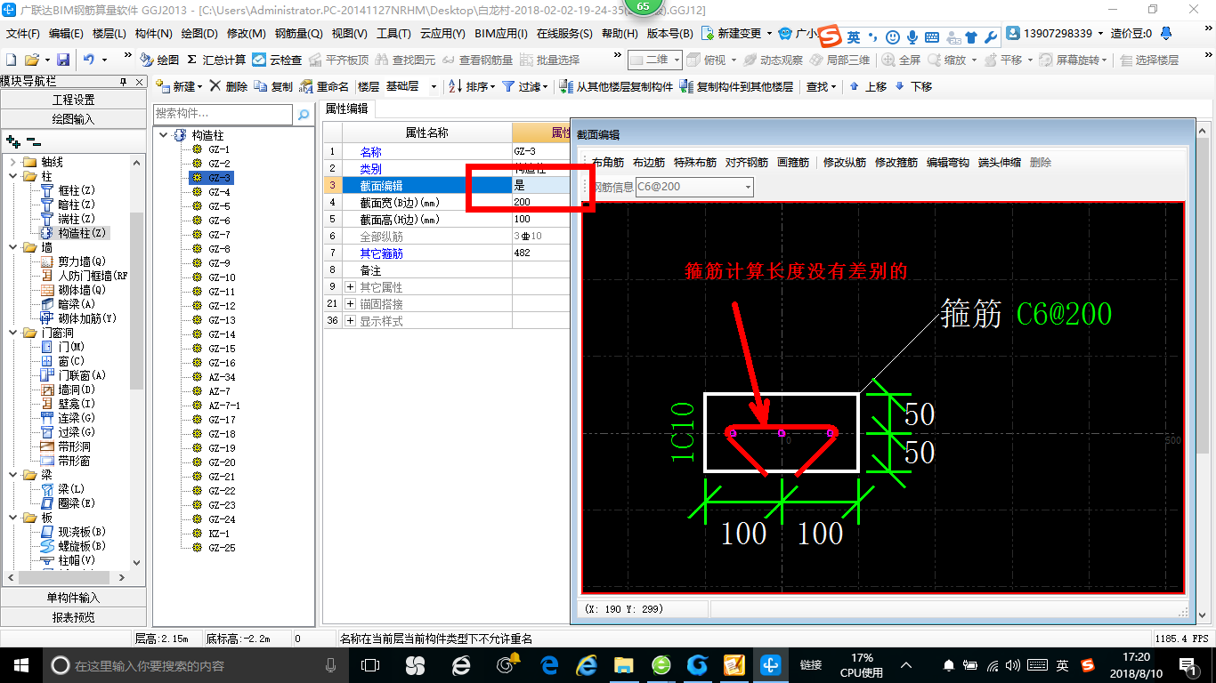Pin the 模块导航栏 panel

(x=123, y=82)
